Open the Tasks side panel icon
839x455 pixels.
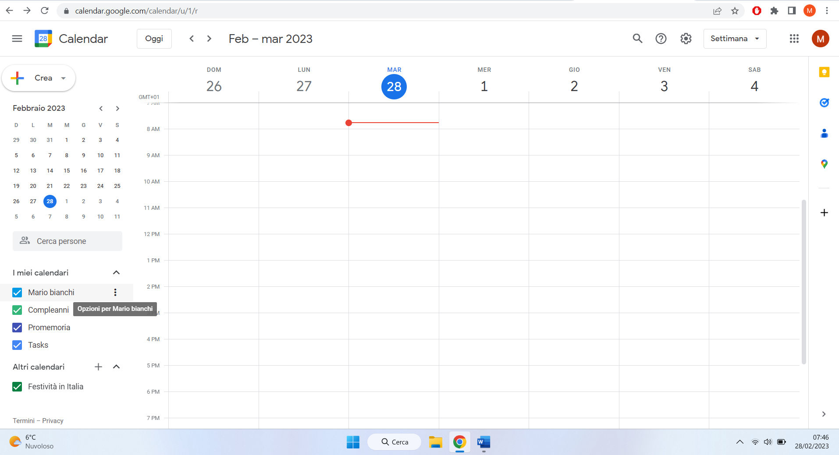pos(824,103)
